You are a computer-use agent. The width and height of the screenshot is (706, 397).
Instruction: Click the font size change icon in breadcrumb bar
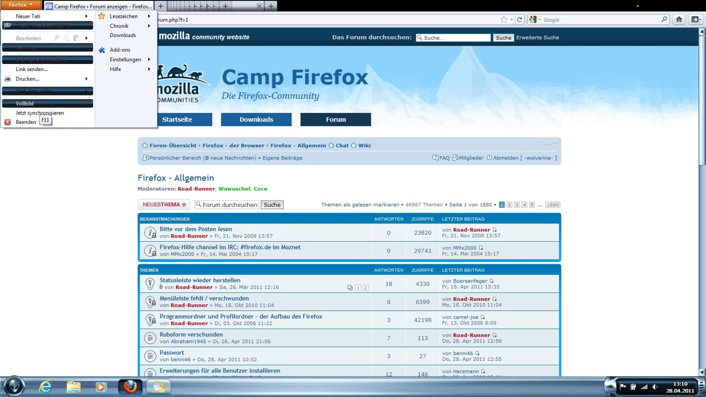click(550, 143)
